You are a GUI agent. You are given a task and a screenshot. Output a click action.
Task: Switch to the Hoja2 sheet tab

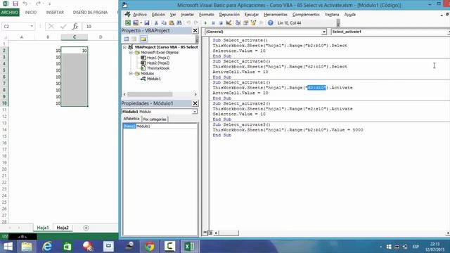63,228
